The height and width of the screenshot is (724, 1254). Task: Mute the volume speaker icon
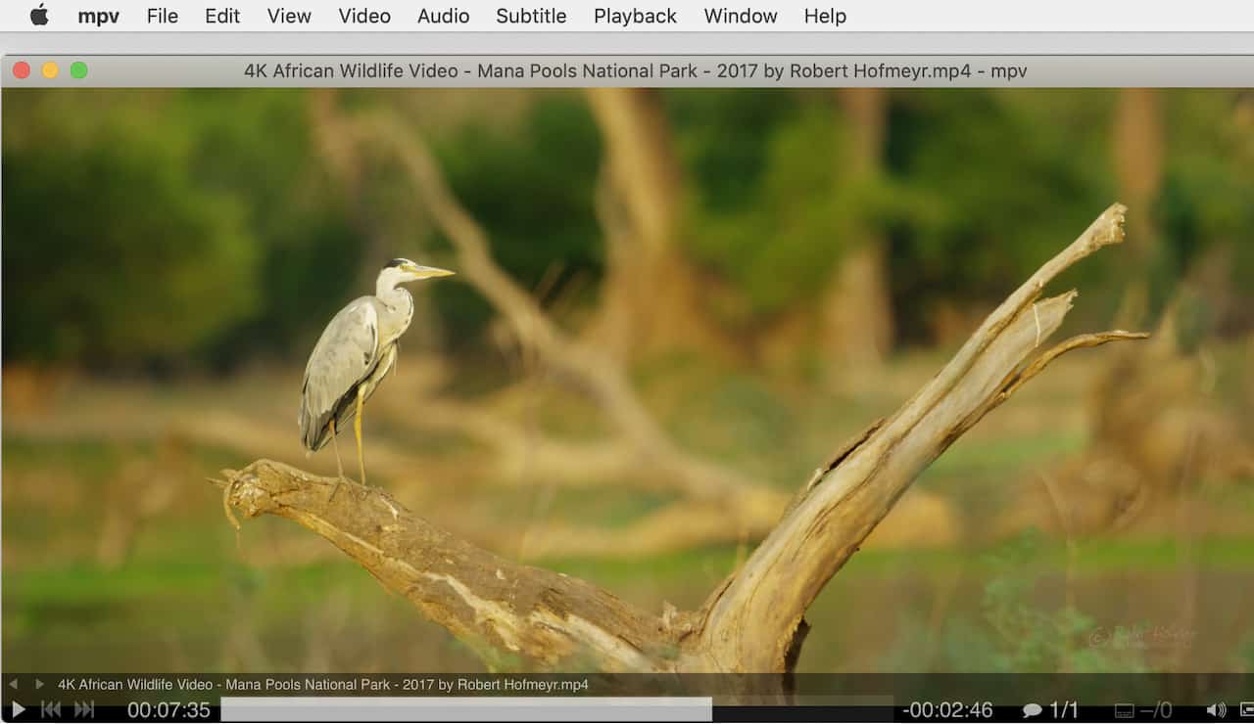click(x=1216, y=710)
